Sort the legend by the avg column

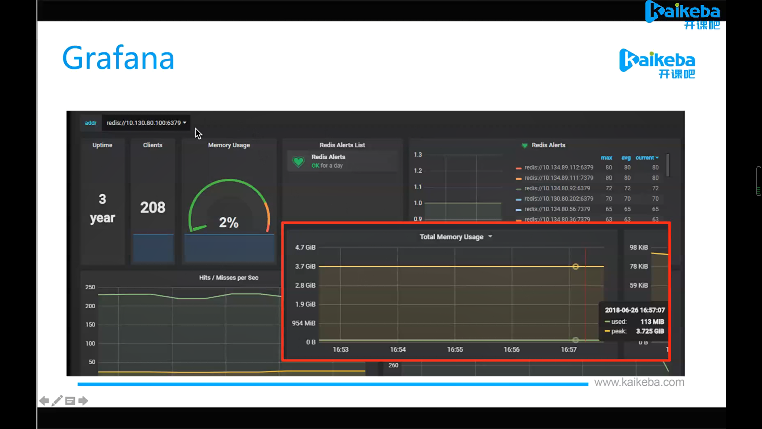[x=626, y=158]
